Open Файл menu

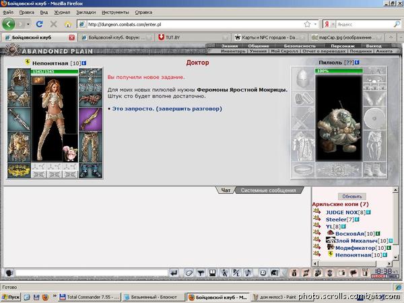click(x=8, y=12)
